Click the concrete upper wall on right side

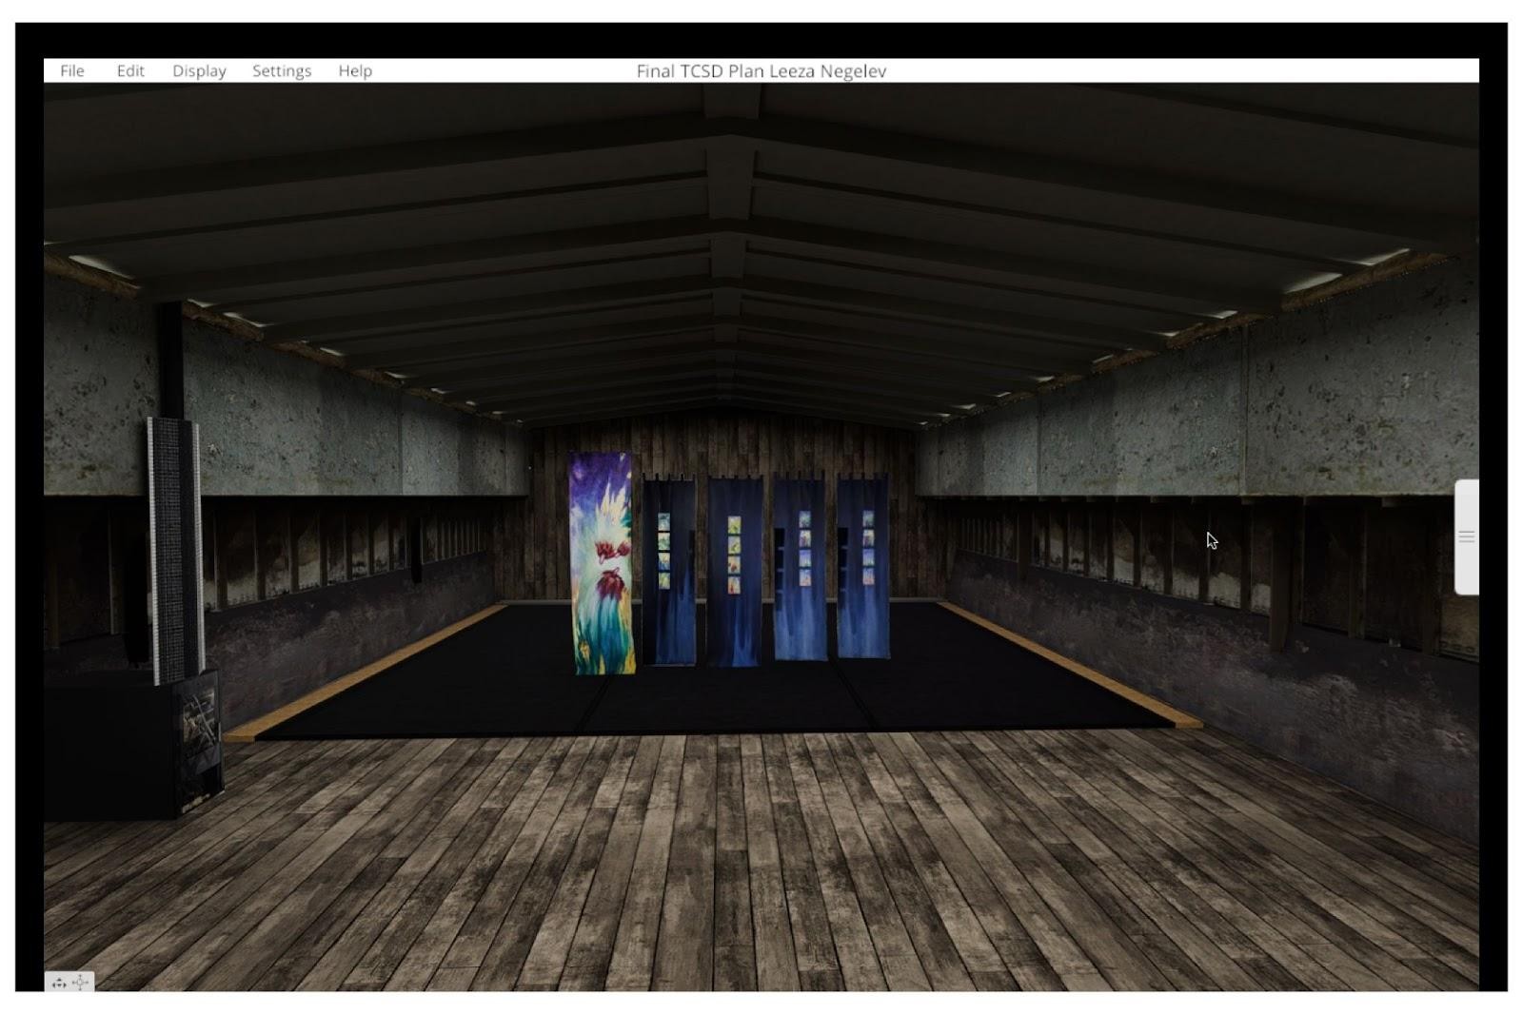[x=1237, y=419]
